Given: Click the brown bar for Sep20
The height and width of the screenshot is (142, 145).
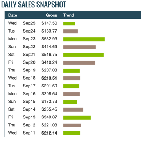Looking at the screenshot, I should pos(79,63).
